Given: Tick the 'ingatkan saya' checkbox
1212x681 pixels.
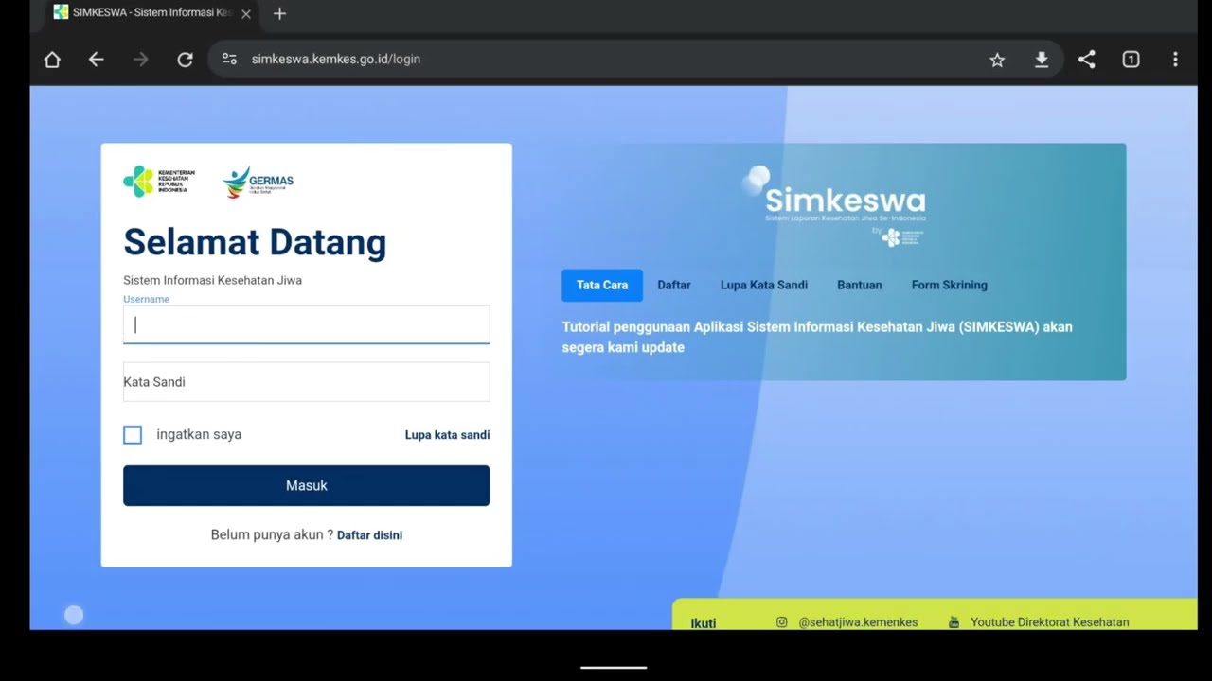Looking at the screenshot, I should click(133, 434).
